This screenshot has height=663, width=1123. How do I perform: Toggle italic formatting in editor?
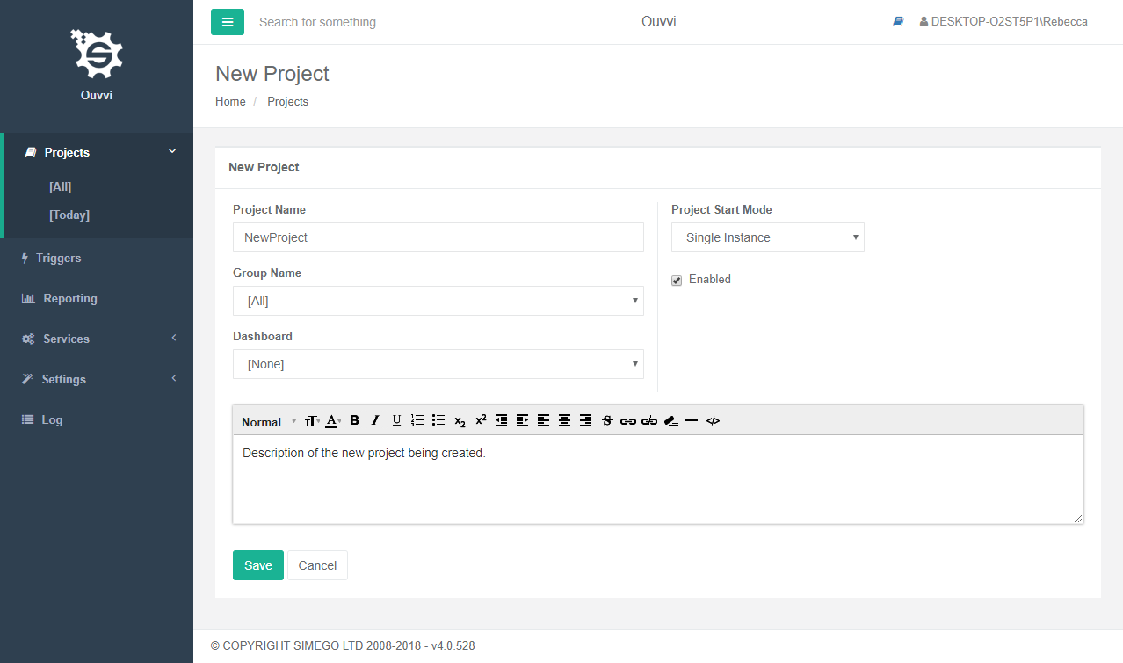[375, 420]
